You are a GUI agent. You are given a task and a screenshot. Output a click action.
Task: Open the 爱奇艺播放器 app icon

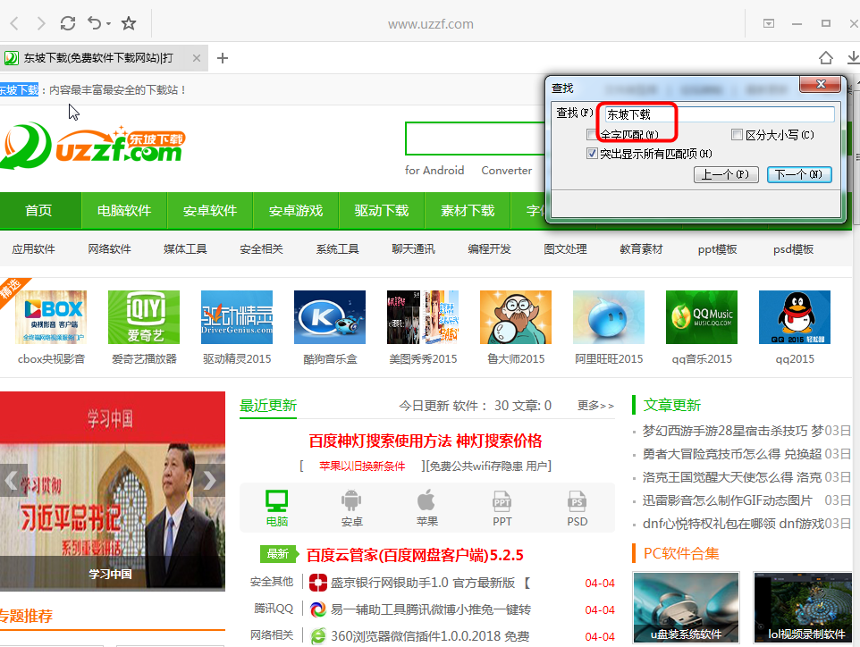[x=144, y=317]
